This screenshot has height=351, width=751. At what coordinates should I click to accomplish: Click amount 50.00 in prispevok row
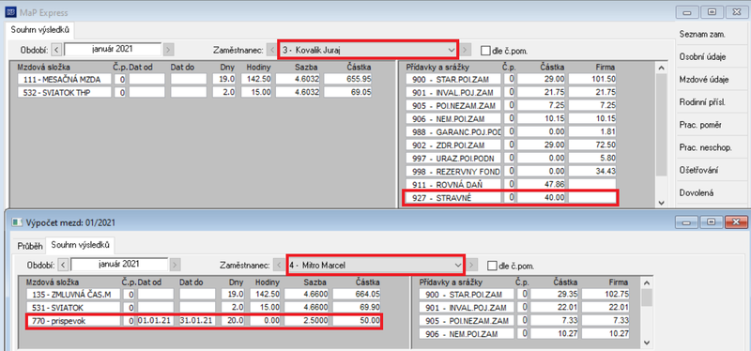point(357,320)
